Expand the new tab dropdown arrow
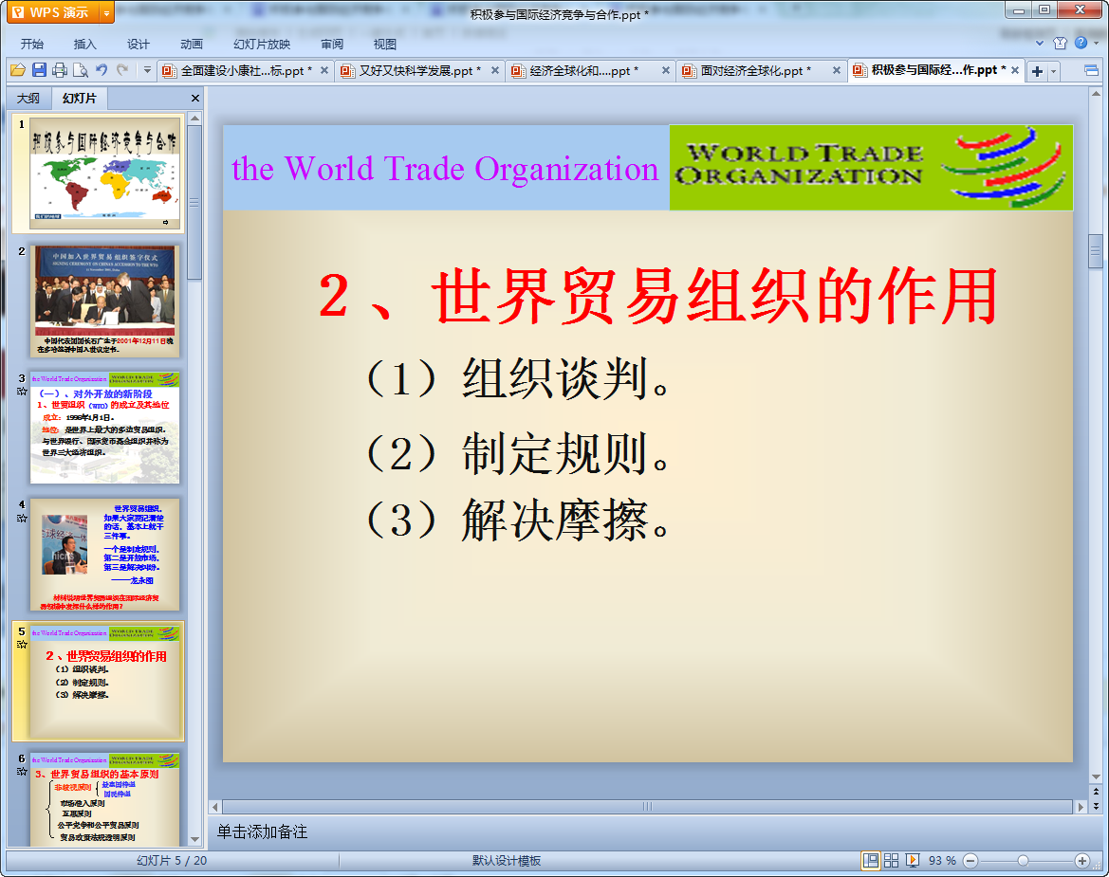Image resolution: width=1109 pixels, height=877 pixels. point(1053,71)
